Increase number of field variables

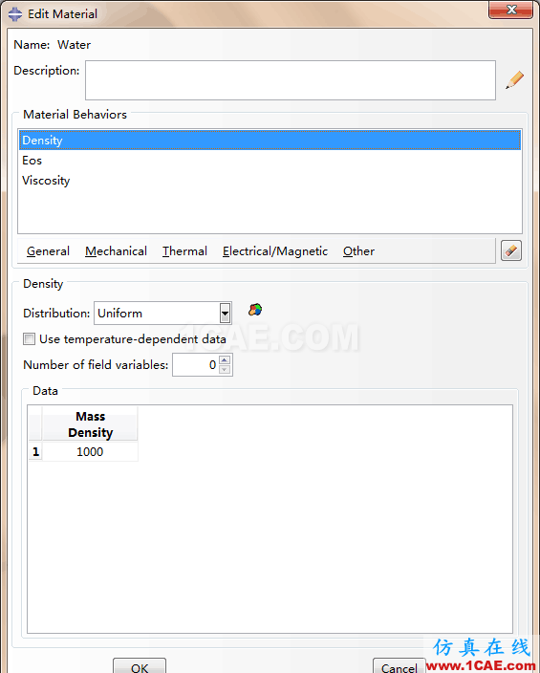coord(225,359)
